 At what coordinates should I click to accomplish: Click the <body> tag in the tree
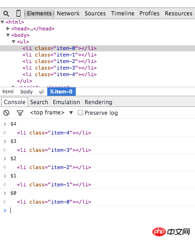[21, 35]
